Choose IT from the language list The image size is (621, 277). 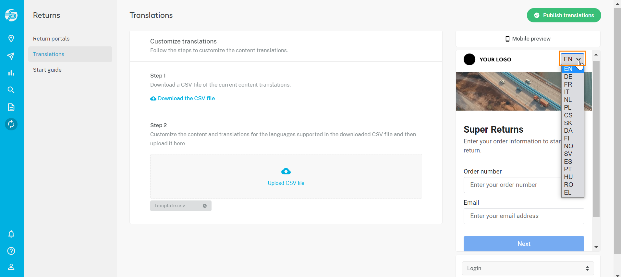click(x=573, y=92)
